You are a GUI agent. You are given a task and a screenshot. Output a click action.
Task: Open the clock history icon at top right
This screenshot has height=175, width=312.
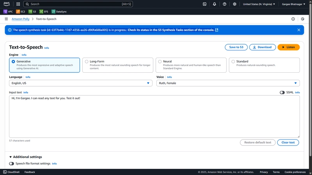pyautogui.click(x=303, y=19)
